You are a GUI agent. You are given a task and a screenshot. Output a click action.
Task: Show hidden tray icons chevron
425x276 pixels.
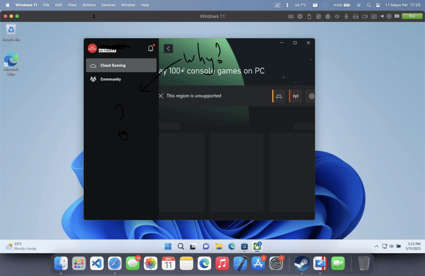[376, 246]
